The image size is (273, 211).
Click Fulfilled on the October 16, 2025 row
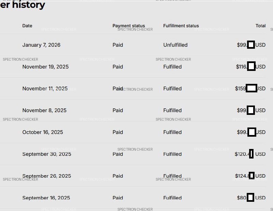coord(172,132)
